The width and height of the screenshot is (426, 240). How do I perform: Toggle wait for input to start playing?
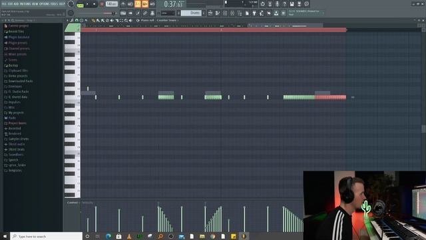point(130,4)
